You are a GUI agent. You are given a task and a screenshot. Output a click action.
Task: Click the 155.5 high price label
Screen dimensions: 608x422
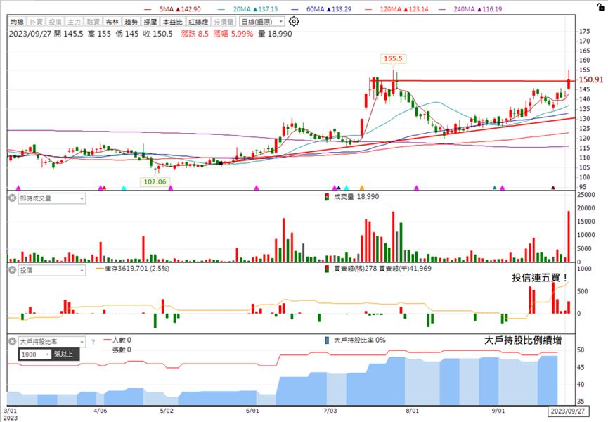tap(393, 58)
